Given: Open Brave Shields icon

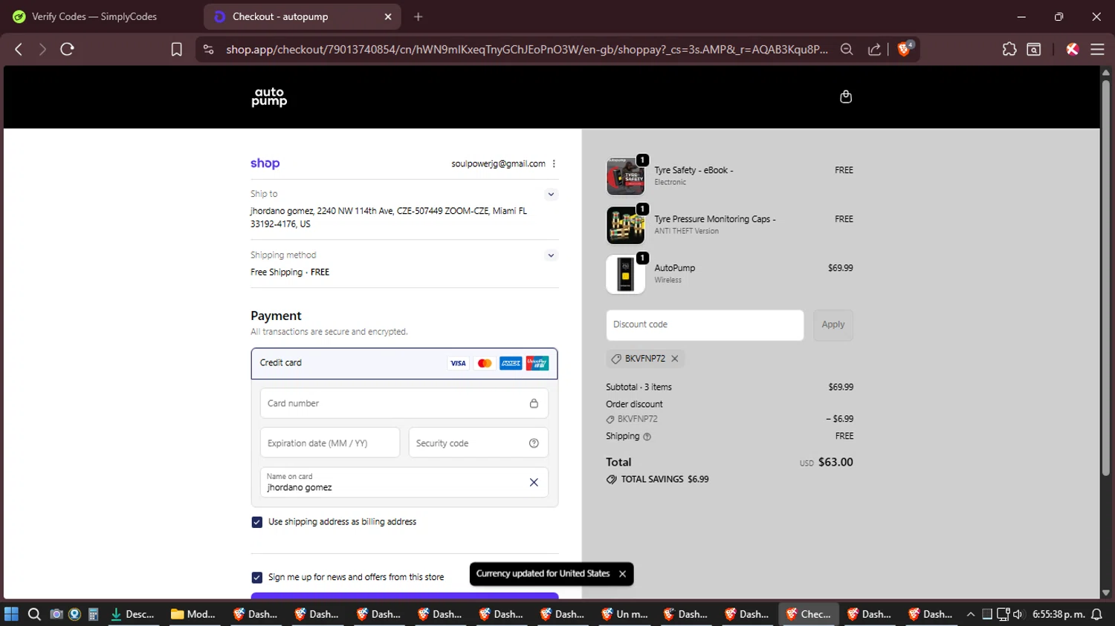Looking at the screenshot, I should 905,49.
